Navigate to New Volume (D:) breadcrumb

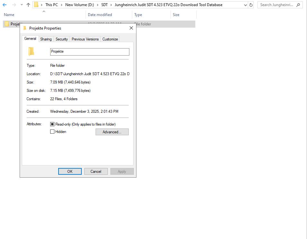pyautogui.click(x=79, y=5)
